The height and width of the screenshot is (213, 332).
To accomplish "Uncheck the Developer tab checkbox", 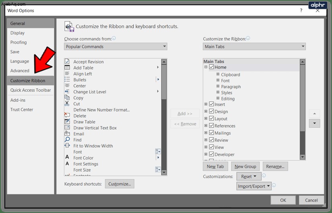I will click(211, 154).
